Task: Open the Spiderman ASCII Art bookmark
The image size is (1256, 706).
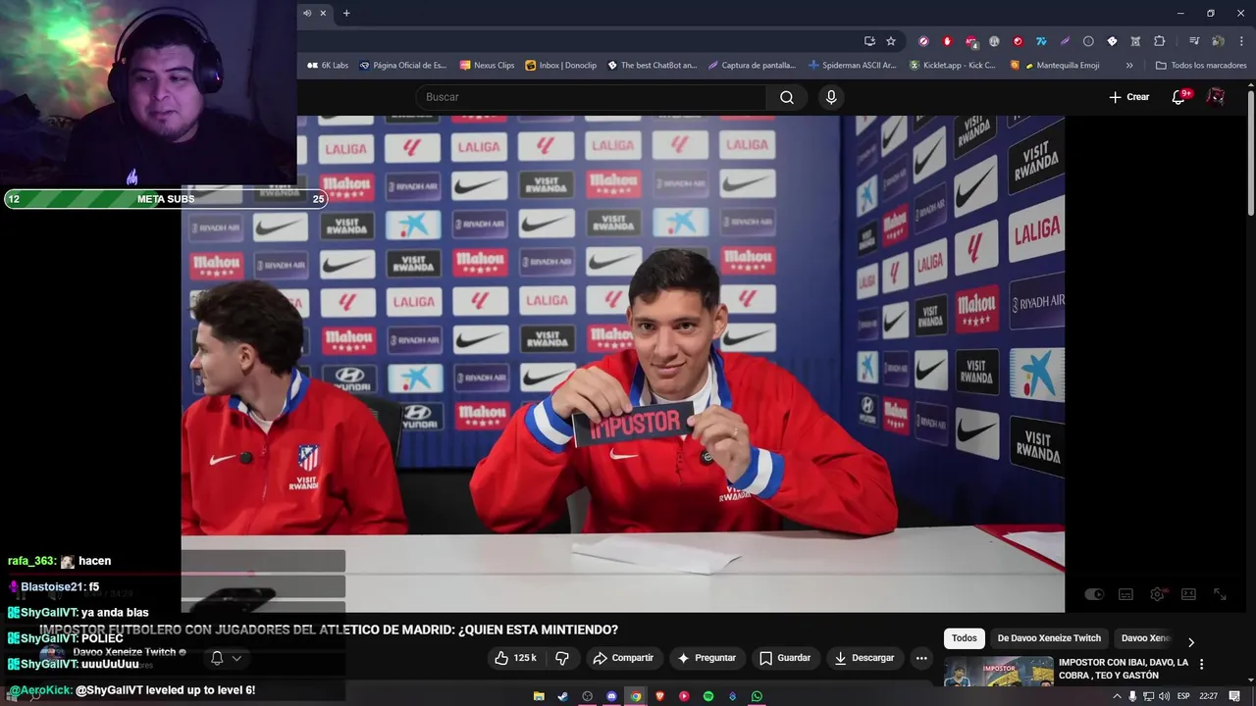Action: (x=852, y=66)
